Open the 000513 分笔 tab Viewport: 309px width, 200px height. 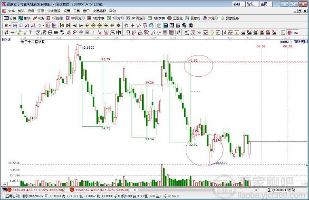(x=282, y=190)
